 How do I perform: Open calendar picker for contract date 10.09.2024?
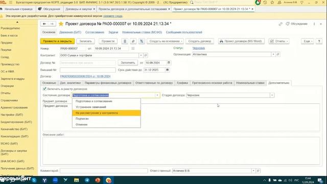[169, 62]
